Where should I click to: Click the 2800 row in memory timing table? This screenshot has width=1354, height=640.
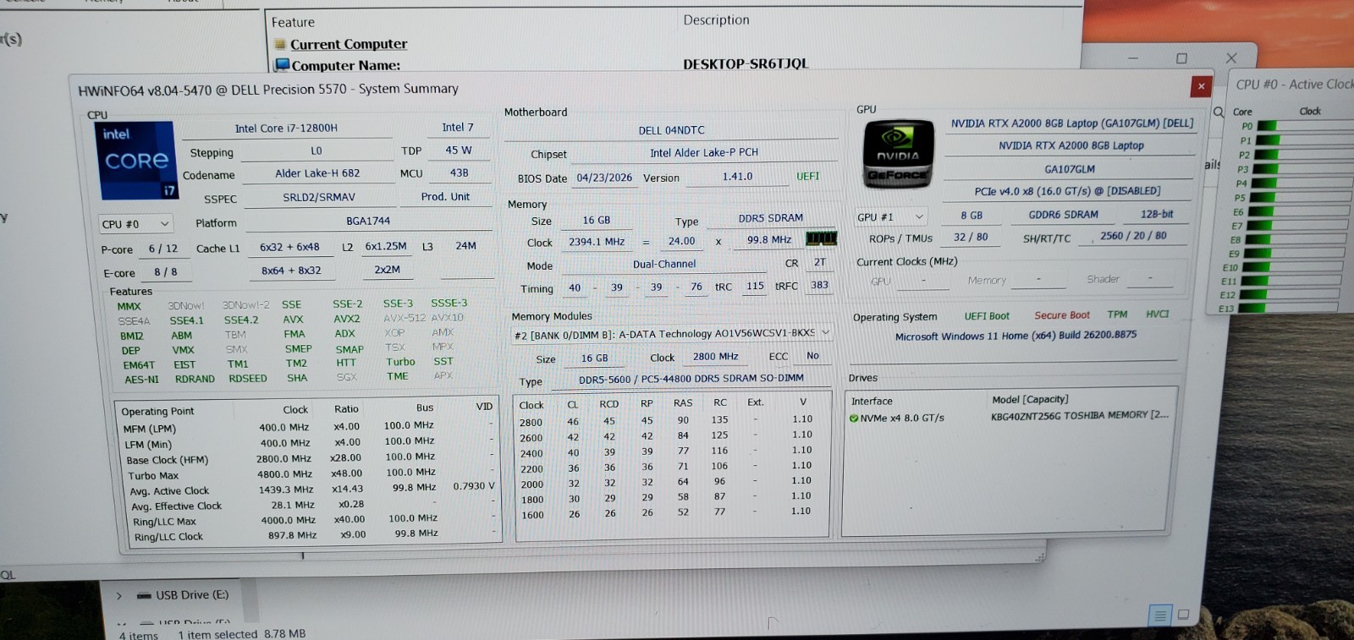point(667,420)
